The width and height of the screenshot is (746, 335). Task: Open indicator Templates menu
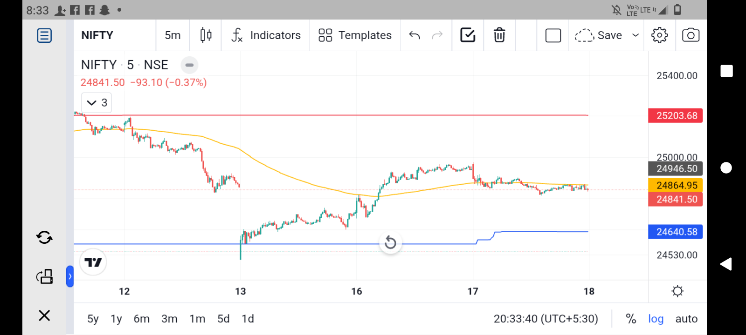point(355,35)
